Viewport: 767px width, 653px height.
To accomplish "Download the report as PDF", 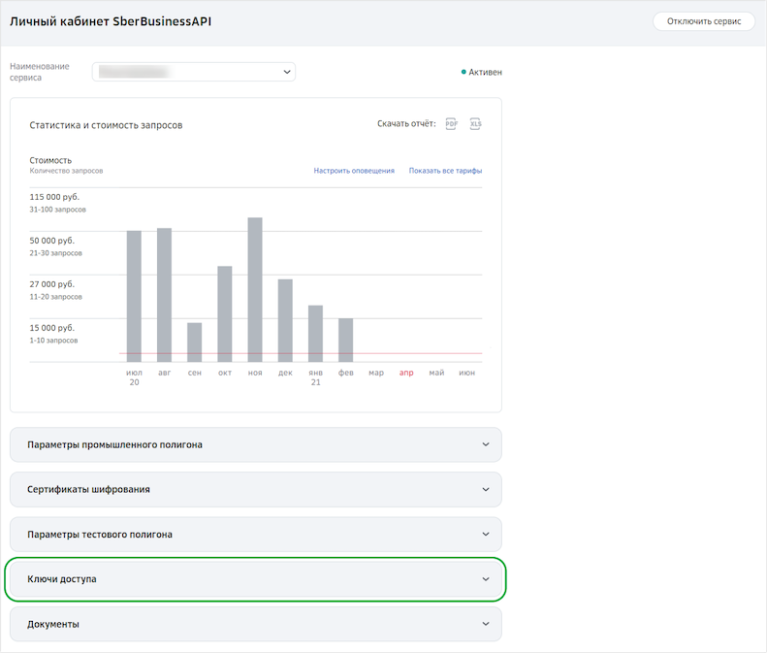I will pyautogui.click(x=451, y=124).
